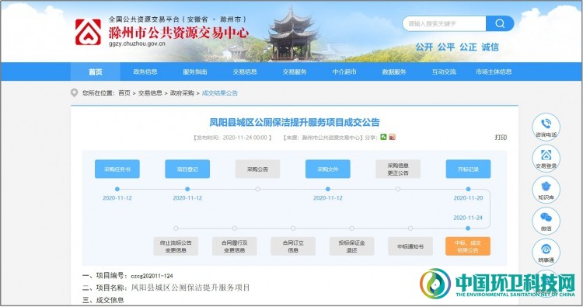The width and height of the screenshot is (583, 307).
Task: Click the 交易信息 breadcrumb link
Action: point(150,93)
